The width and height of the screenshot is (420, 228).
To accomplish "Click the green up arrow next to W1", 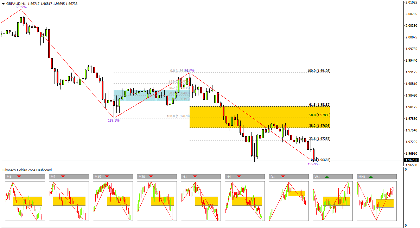I will tap(327, 176).
